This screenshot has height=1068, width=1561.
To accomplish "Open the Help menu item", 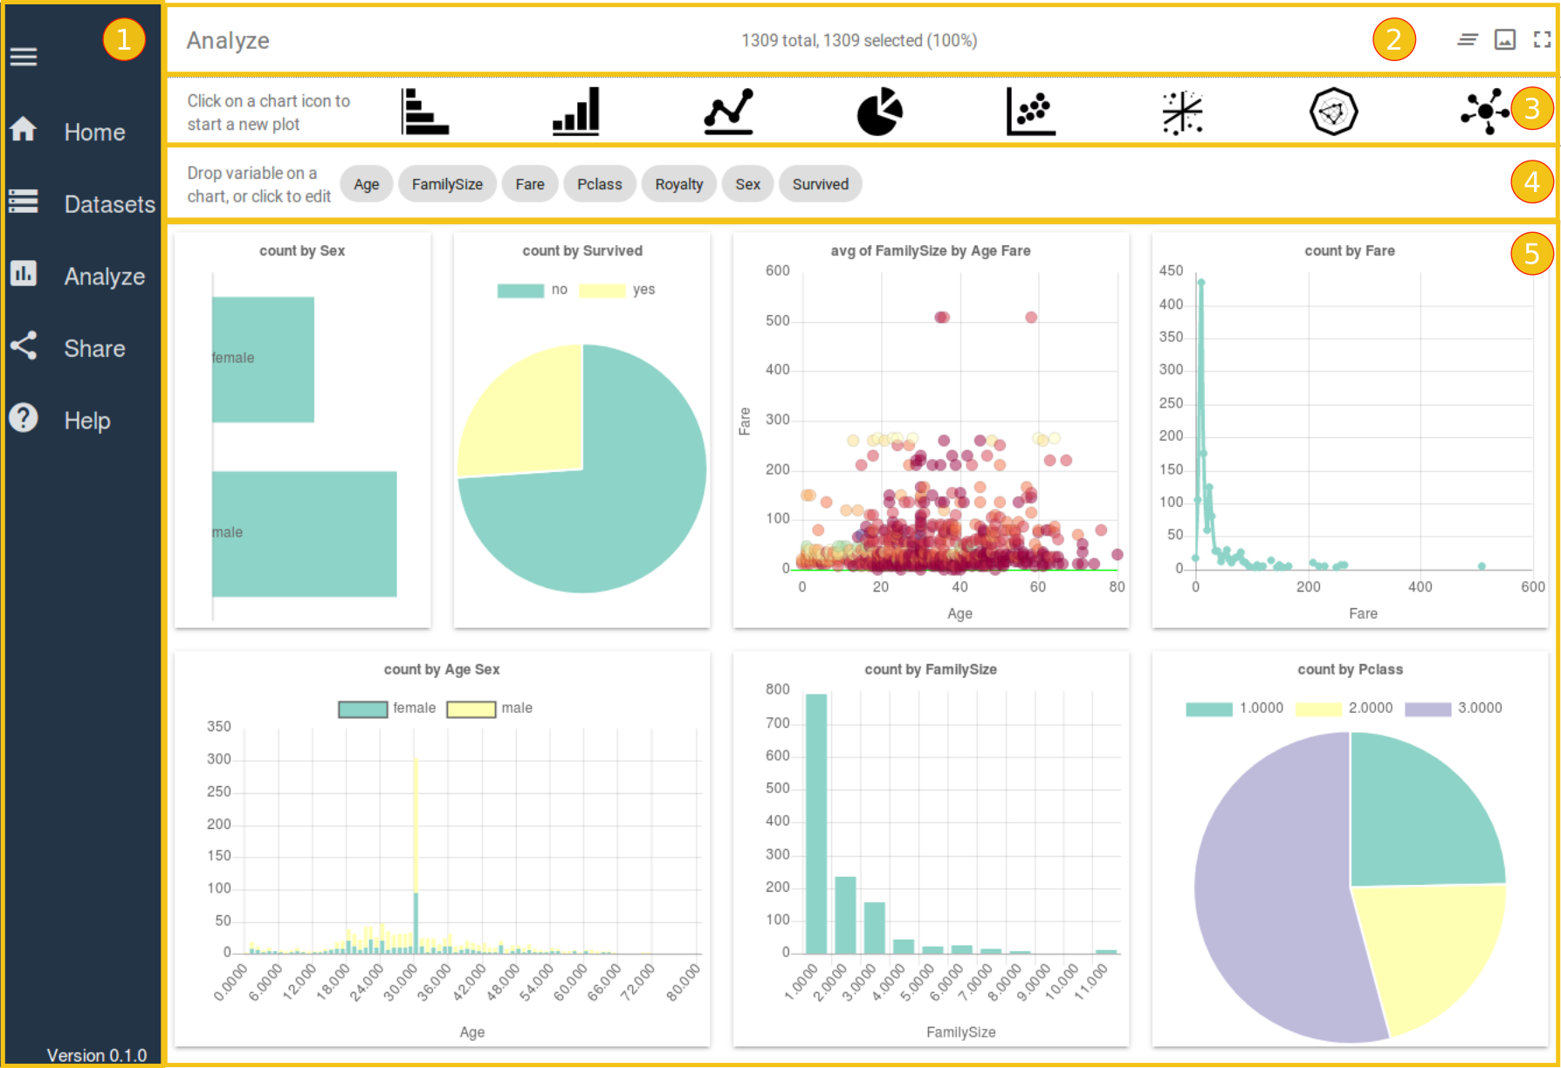I will coord(87,421).
